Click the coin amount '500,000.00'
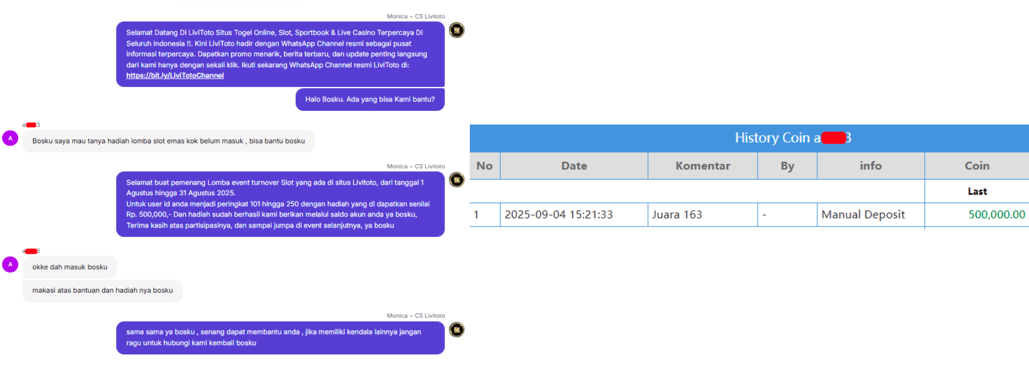 [x=997, y=214]
